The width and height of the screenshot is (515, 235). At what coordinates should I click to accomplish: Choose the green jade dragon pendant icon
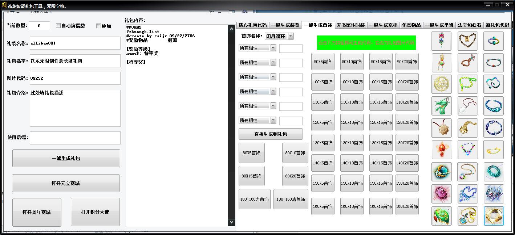[442, 106]
